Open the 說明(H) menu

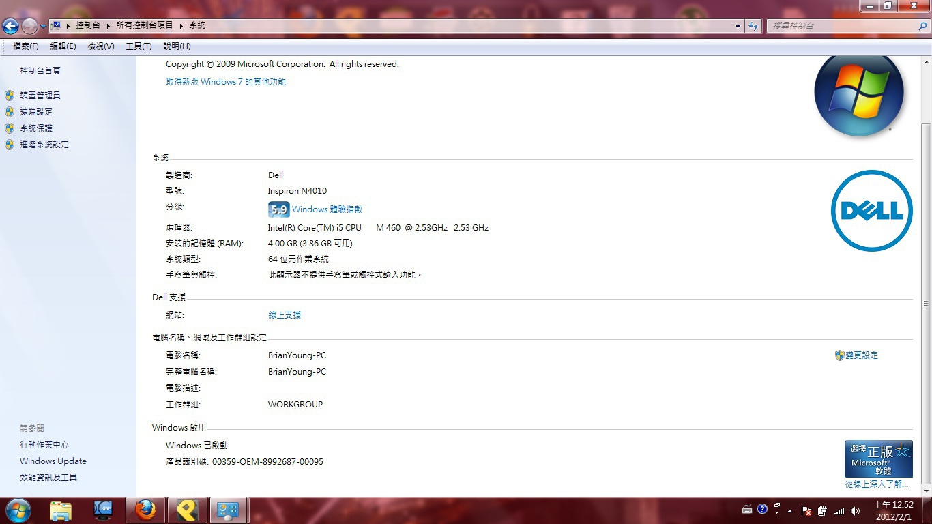pos(177,46)
